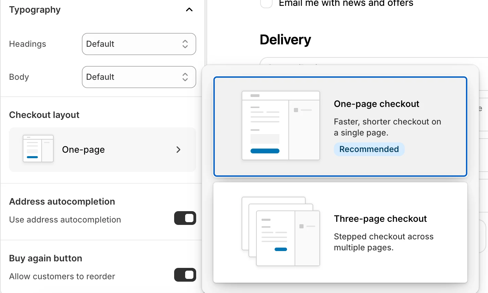Click 'Faster, shorter checkout' description
This screenshot has width=488, height=293.
pos(388,127)
